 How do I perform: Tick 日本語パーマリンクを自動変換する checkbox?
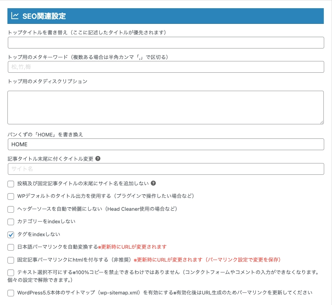pos(11,247)
